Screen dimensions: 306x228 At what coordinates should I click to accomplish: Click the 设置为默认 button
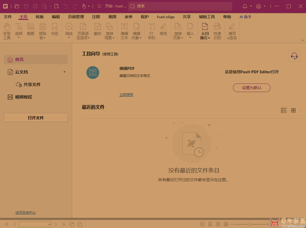[x=251, y=88]
